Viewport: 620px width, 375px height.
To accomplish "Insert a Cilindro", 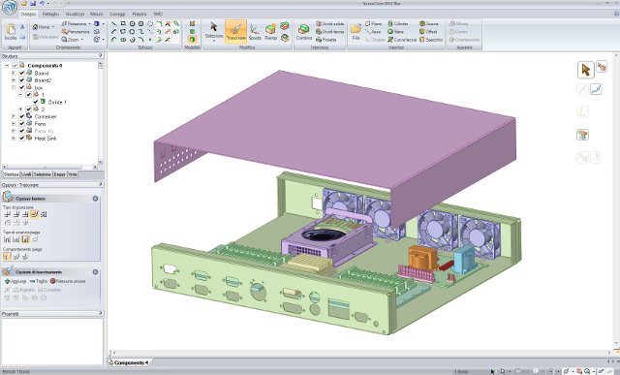I will [398, 23].
